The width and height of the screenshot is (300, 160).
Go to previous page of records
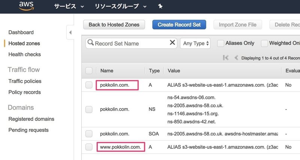tap(236, 58)
